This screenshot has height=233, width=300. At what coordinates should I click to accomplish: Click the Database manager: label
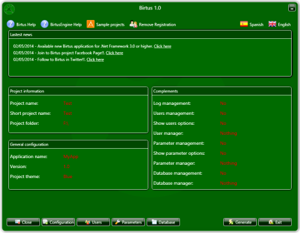click(x=173, y=183)
